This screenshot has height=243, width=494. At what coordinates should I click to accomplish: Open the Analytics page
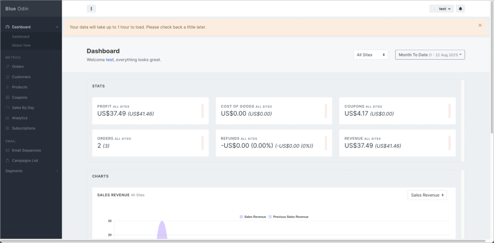tap(19, 118)
